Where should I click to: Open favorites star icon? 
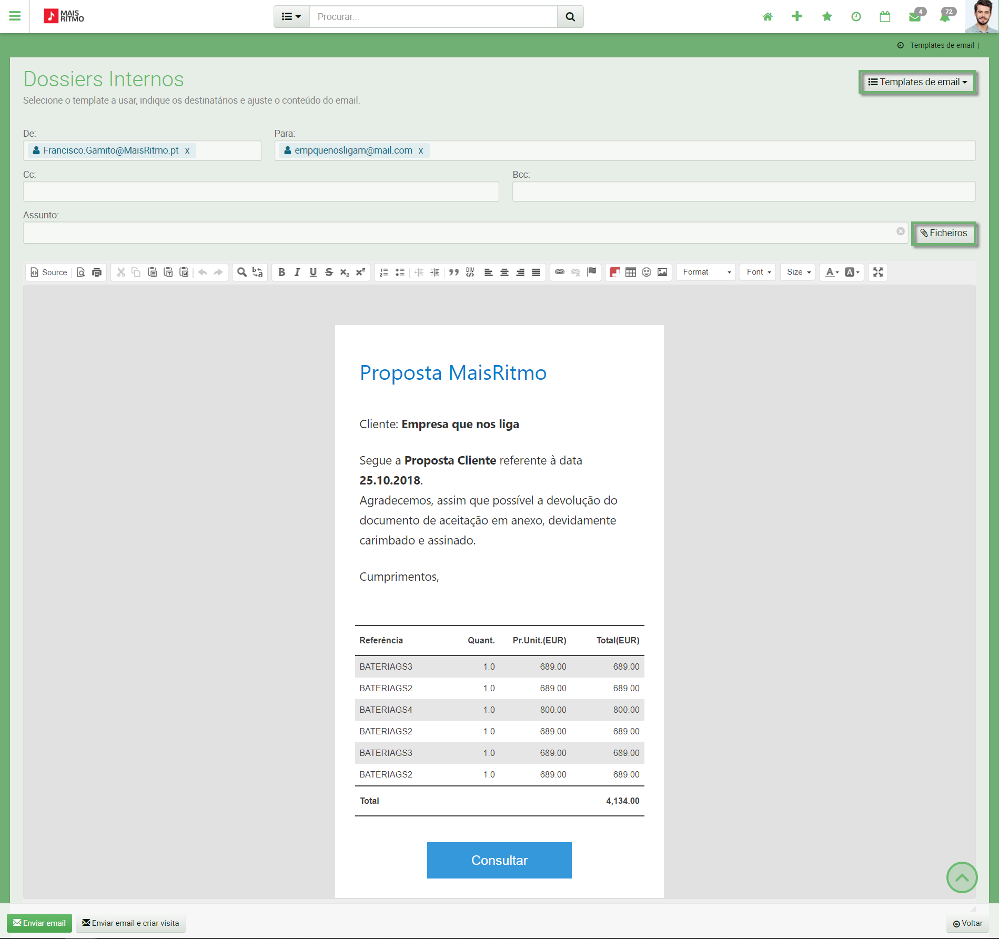tap(827, 17)
